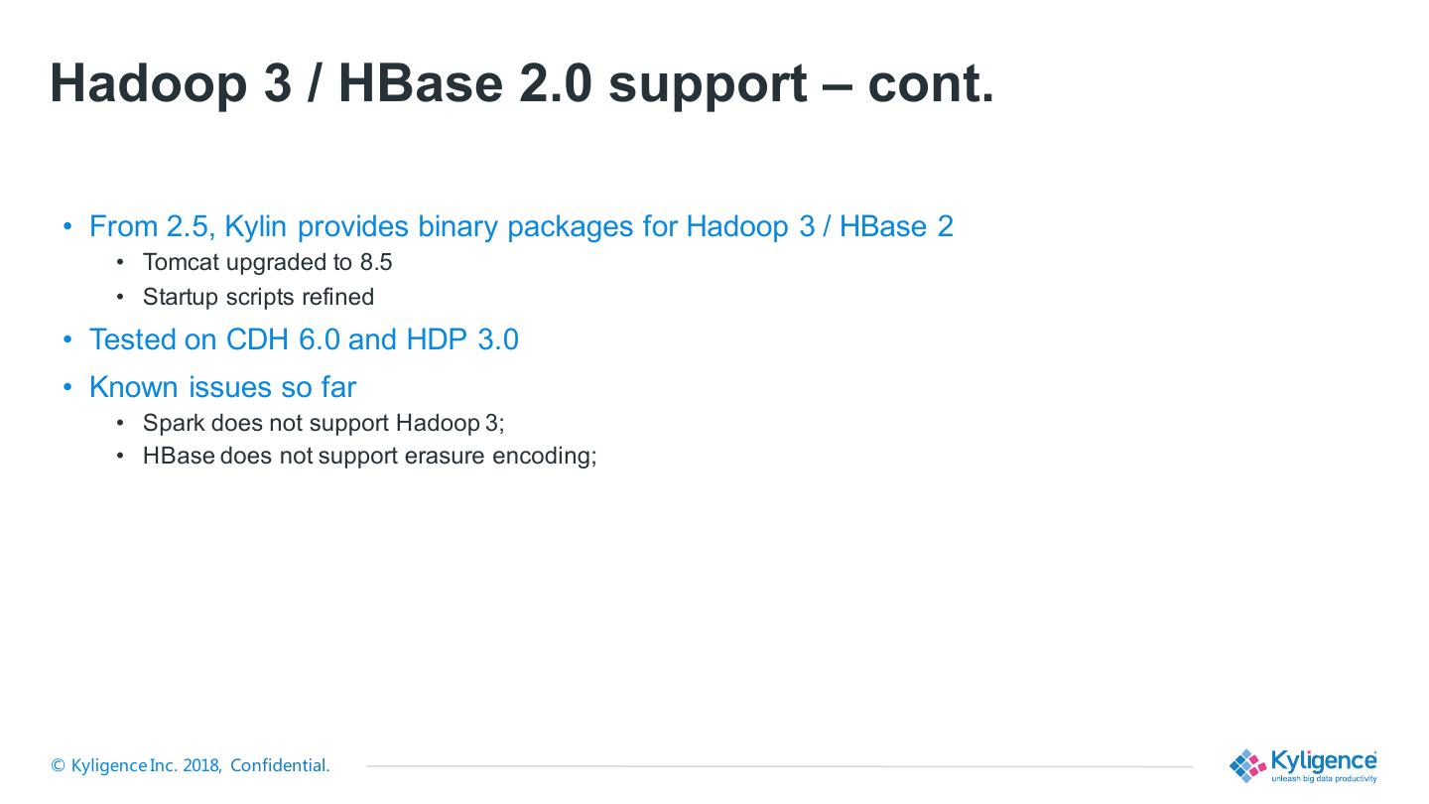Click the Kyligence wordmark in the footer
Image resolution: width=1429 pixels, height=804 pixels.
[1323, 760]
